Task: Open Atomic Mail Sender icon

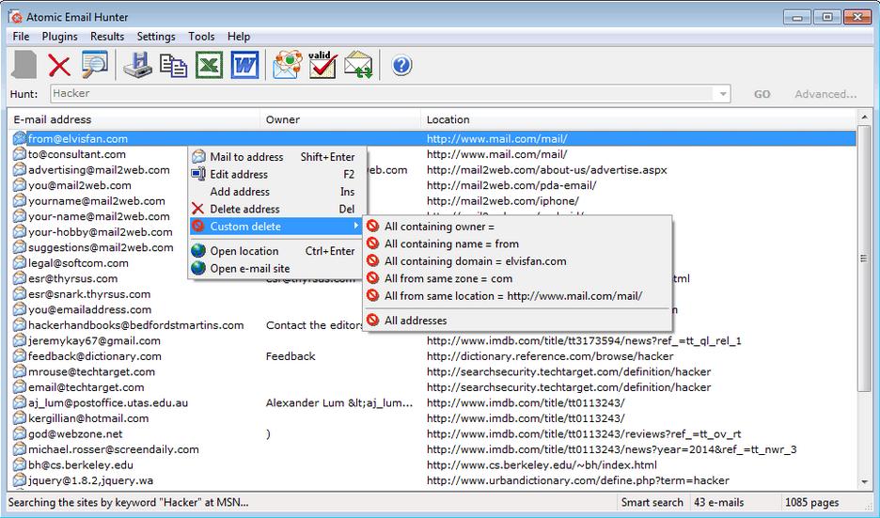Action: (x=287, y=65)
